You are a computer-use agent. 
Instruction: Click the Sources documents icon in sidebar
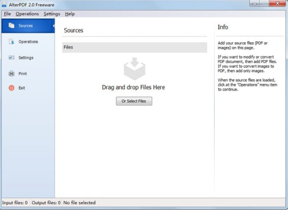pos(12,26)
